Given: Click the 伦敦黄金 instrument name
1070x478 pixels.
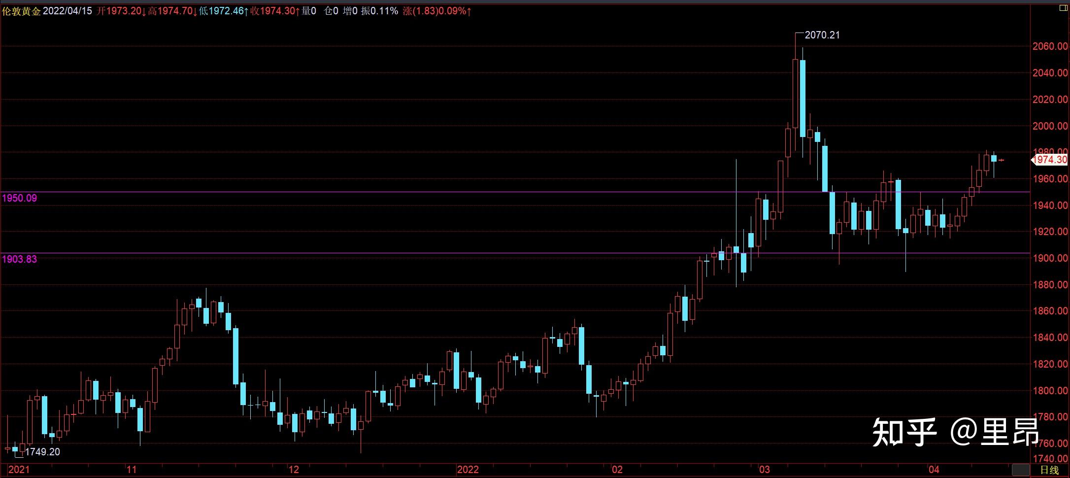Looking at the screenshot, I should coord(21,11).
